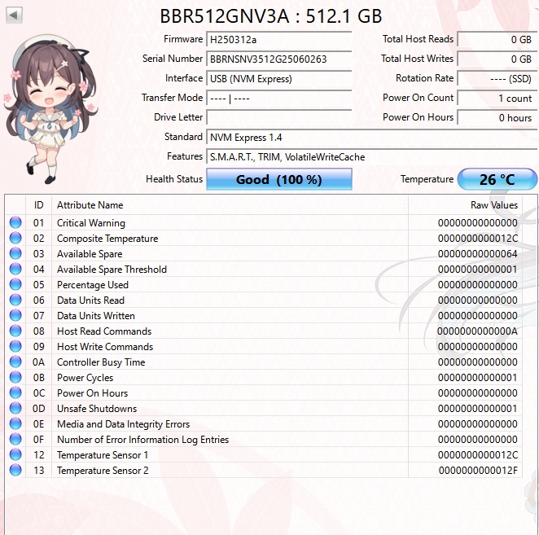The height and width of the screenshot is (535, 539).
Task: Select the Temperature Sensor 1 attribute name
Action: tap(103, 455)
